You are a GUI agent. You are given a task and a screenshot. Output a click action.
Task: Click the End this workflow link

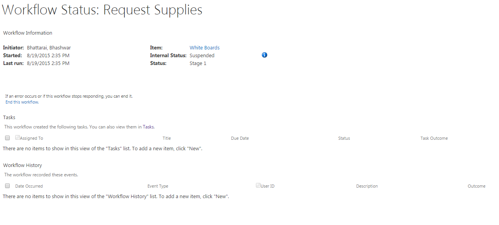(x=22, y=102)
